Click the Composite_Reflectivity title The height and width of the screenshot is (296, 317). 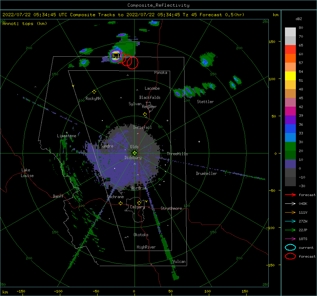(158, 5)
